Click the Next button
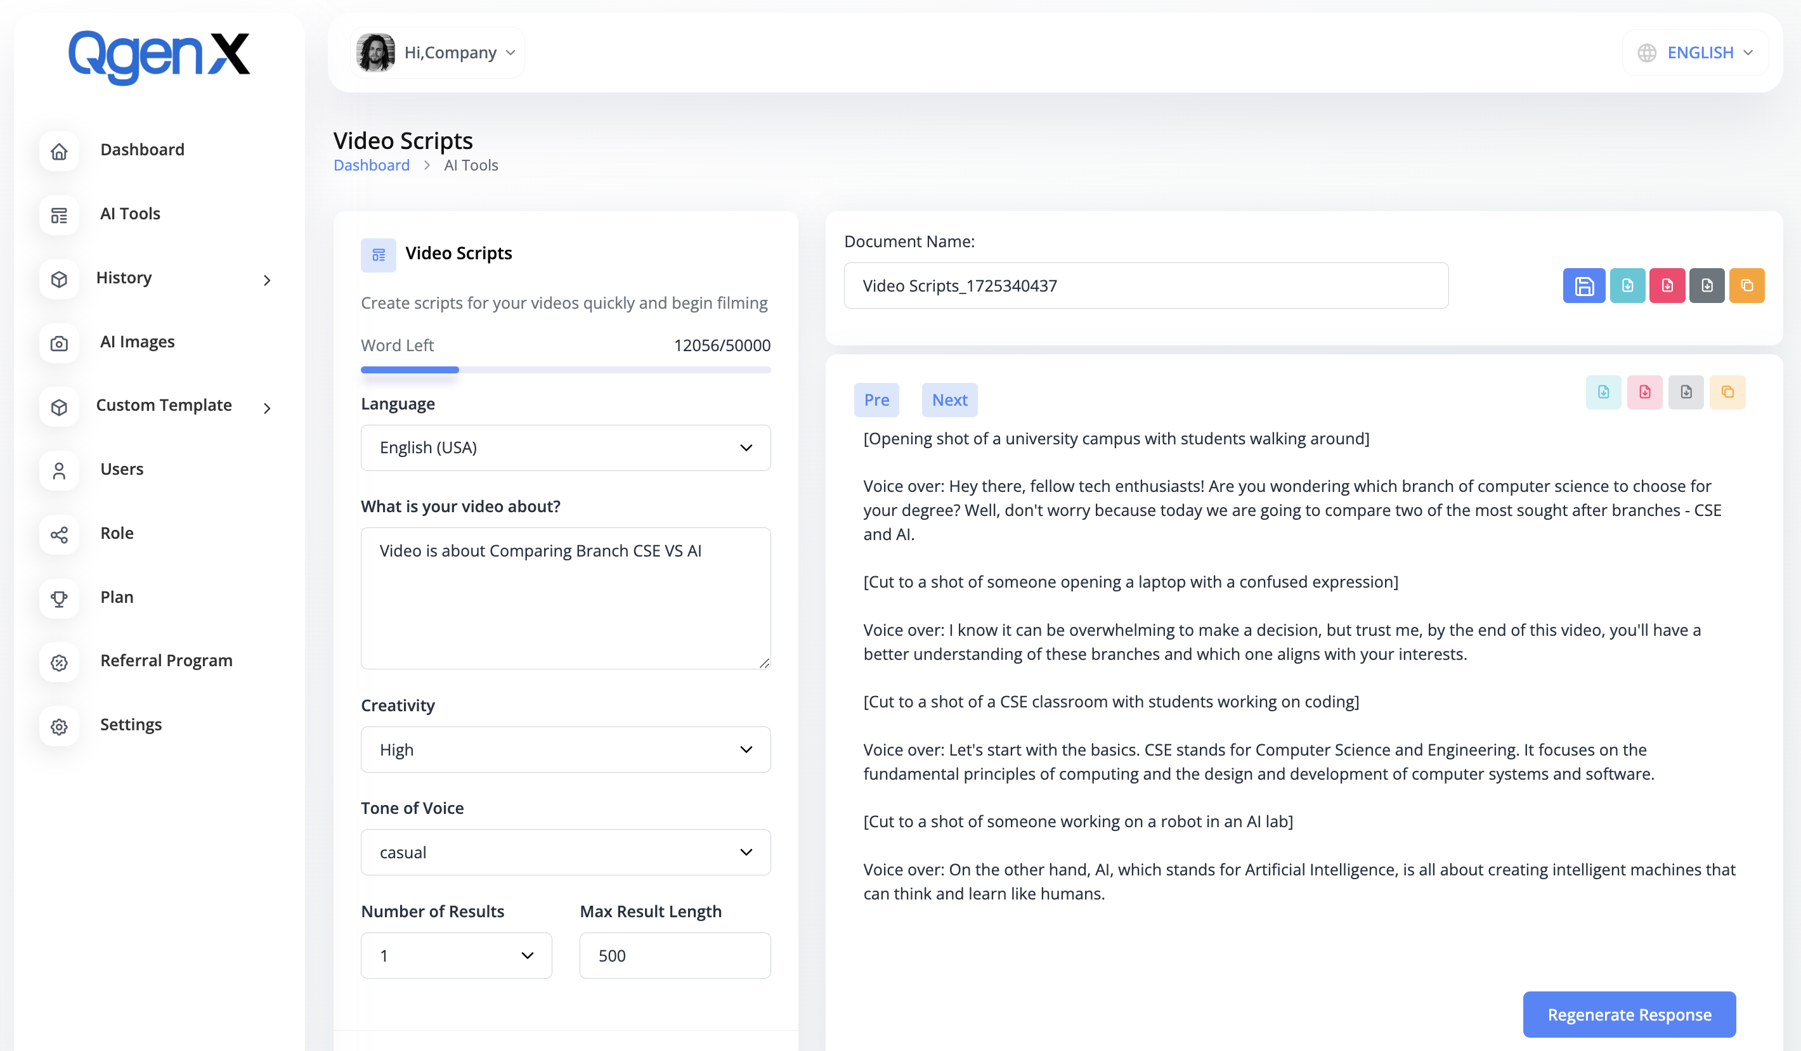Image resolution: width=1801 pixels, height=1051 pixels. (x=949, y=399)
